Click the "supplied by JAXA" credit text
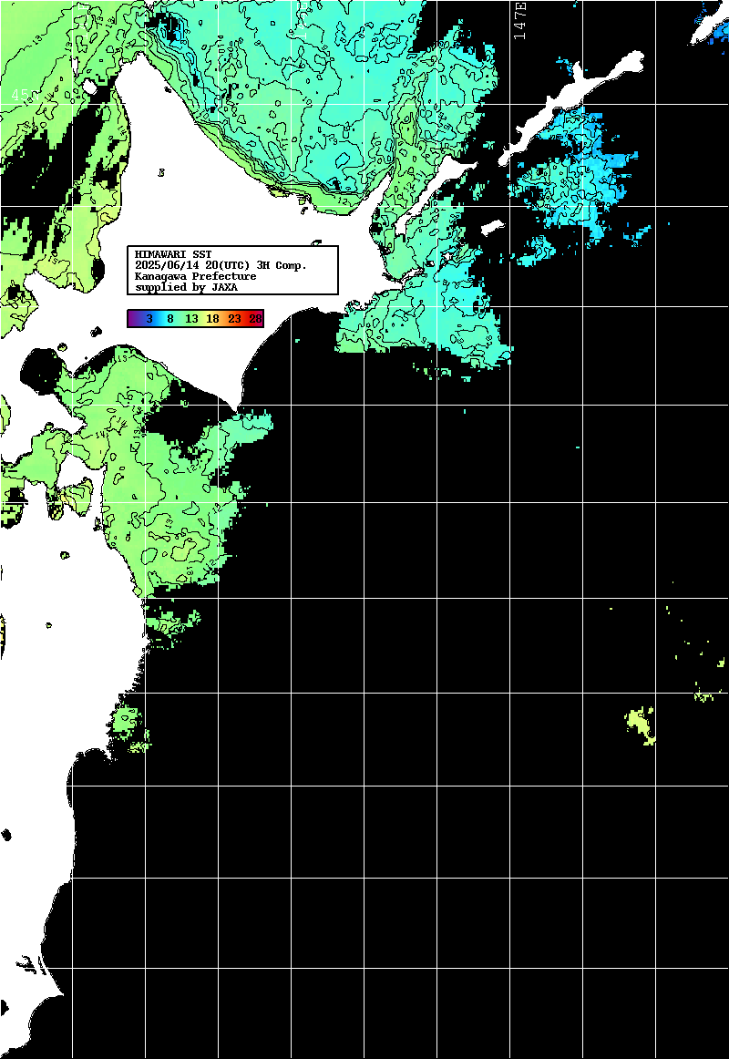 (186, 287)
